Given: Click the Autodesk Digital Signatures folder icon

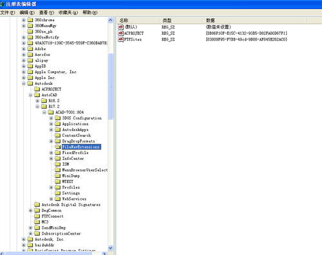Looking at the screenshot, I should 37,205.
